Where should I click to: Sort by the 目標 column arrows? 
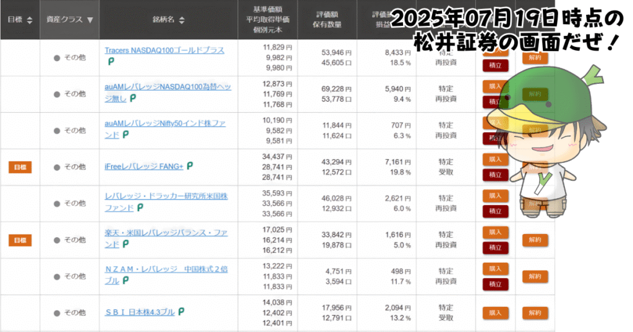coord(30,20)
